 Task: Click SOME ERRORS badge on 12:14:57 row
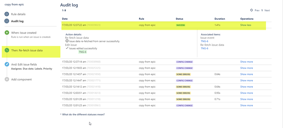pyautogui.click(x=183, y=74)
